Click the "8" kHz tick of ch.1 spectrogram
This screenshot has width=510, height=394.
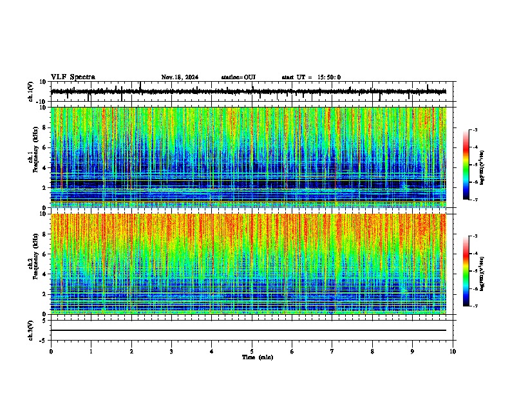pyautogui.click(x=44, y=127)
